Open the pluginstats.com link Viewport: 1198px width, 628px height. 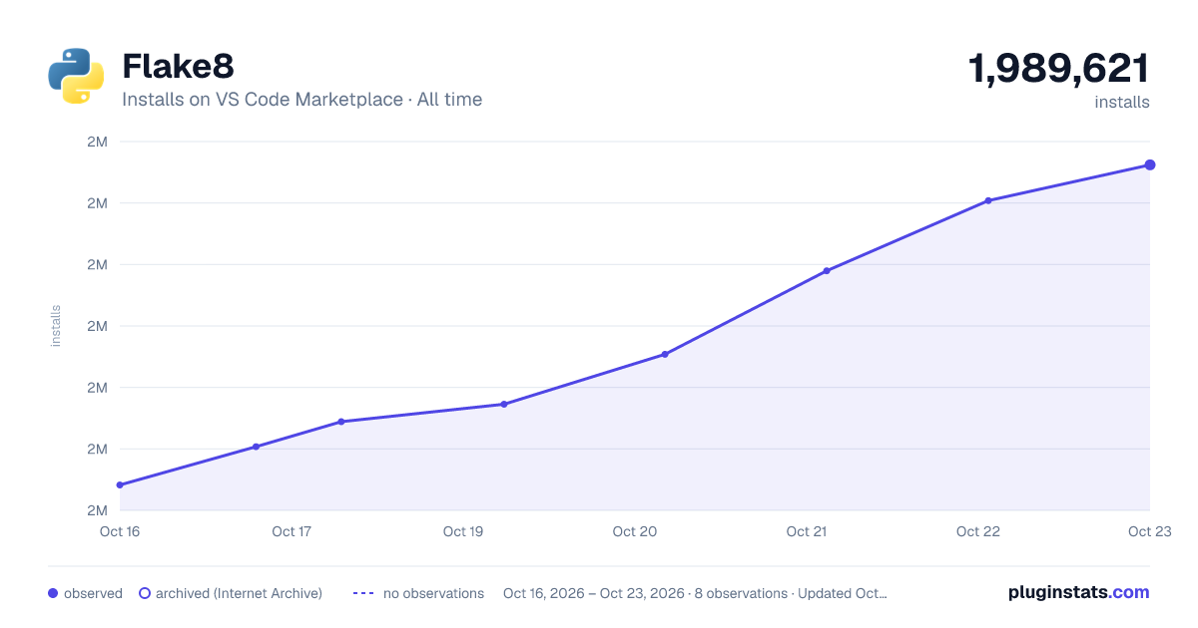click(1079, 592)
